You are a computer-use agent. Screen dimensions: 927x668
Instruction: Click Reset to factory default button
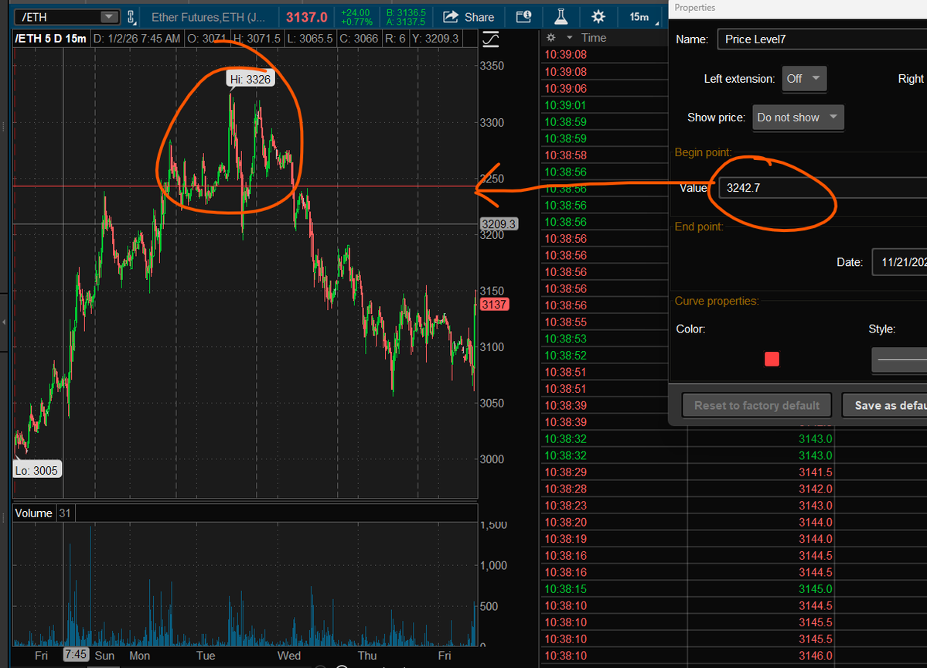(756, 406)
